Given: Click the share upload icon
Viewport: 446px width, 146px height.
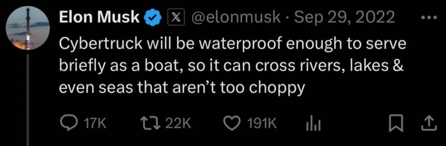Looking at the screenshot, I should 429,124.
